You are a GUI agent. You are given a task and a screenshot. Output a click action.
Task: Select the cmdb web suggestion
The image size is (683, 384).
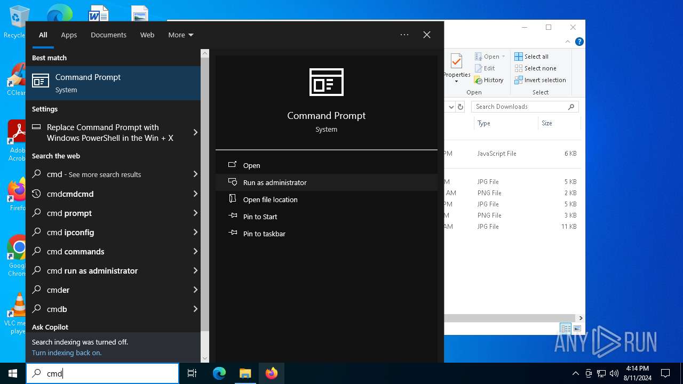(x=107, y=309)
